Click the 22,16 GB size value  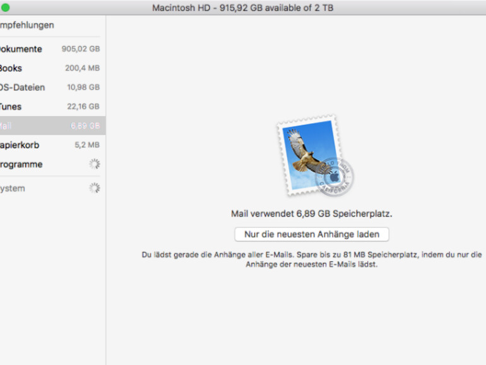[x=83, y=107]
